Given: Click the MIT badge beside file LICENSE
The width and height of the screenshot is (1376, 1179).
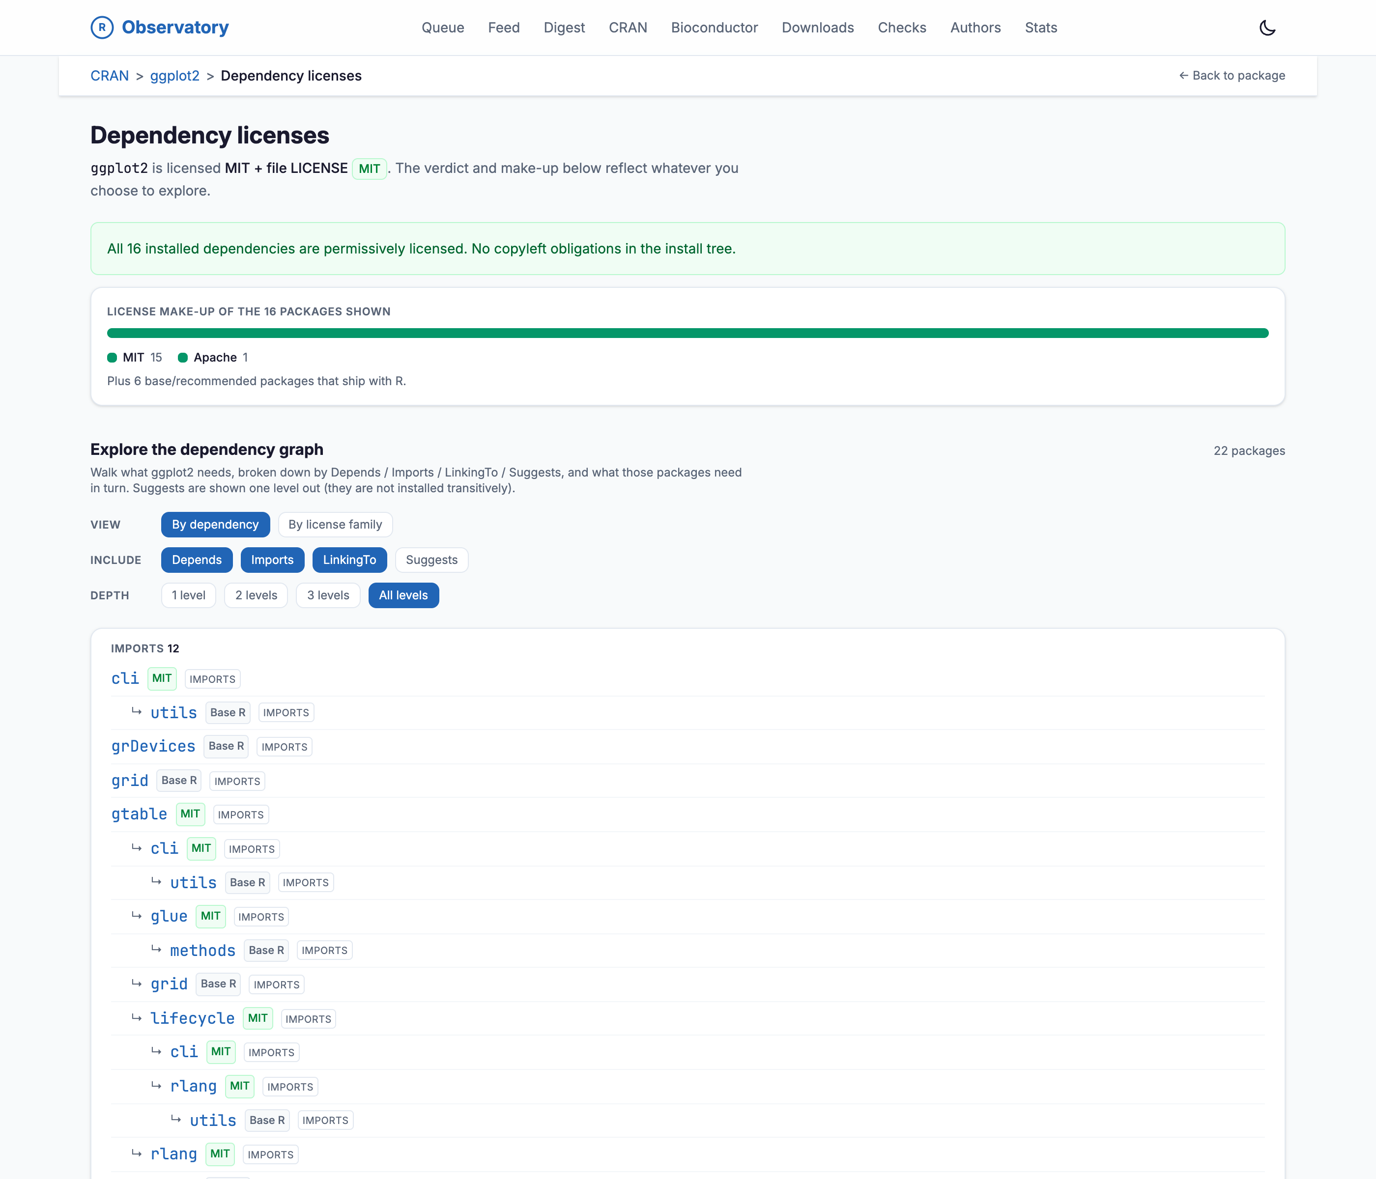Looking at the screenshot, I should [x=369, y=168].
